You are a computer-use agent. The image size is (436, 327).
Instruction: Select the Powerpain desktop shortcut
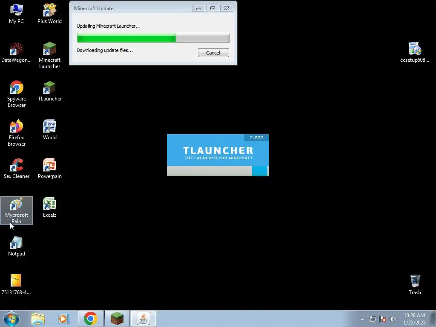pos(49,169)
